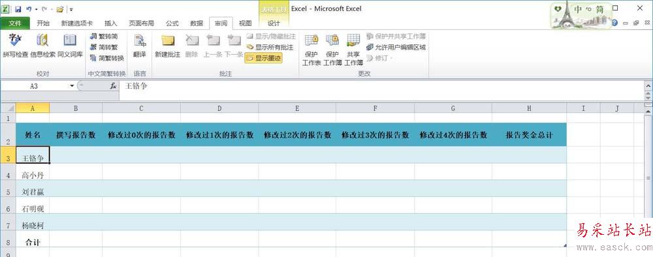Run 拼写检查 spell check

tap(16, 46)
